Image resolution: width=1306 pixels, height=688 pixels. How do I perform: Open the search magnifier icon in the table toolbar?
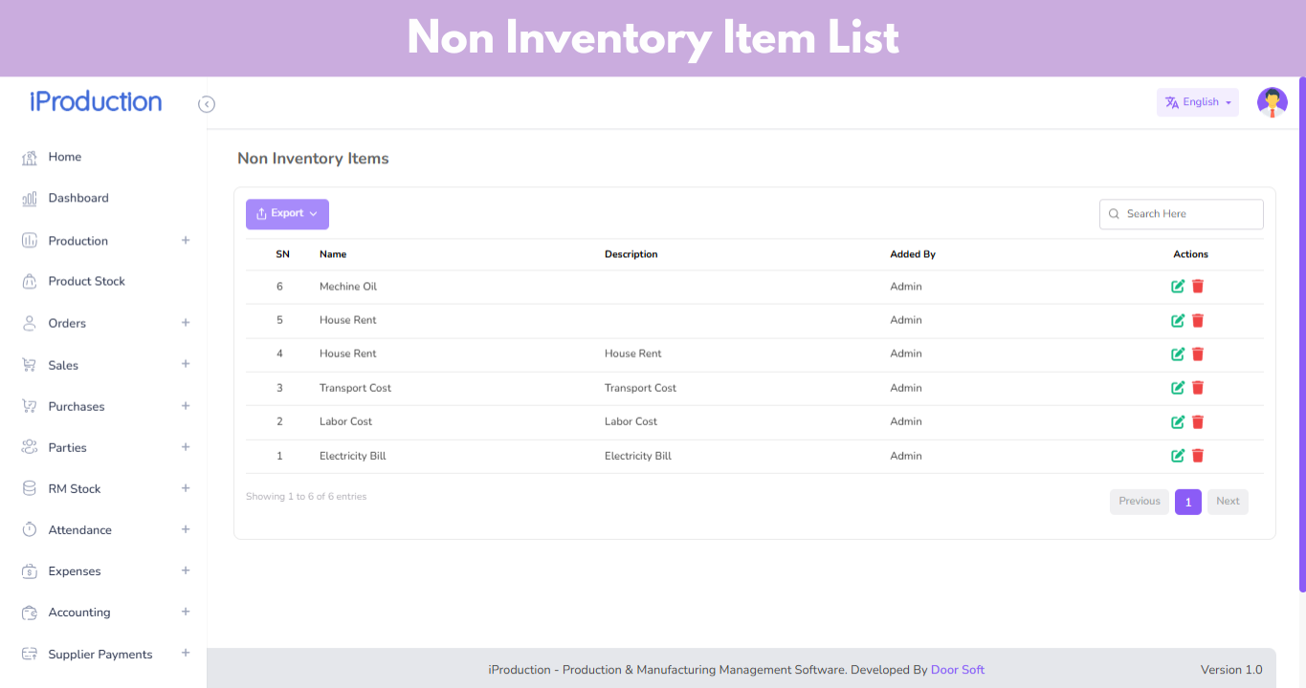[x=1113, y=214]
